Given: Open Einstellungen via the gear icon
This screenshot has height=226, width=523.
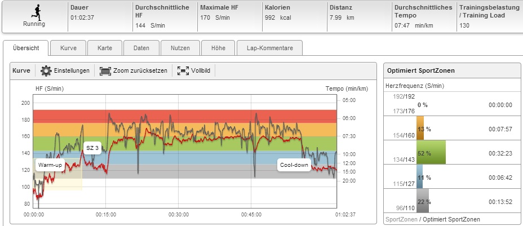Looking at the screenshot, I should 46,71.
